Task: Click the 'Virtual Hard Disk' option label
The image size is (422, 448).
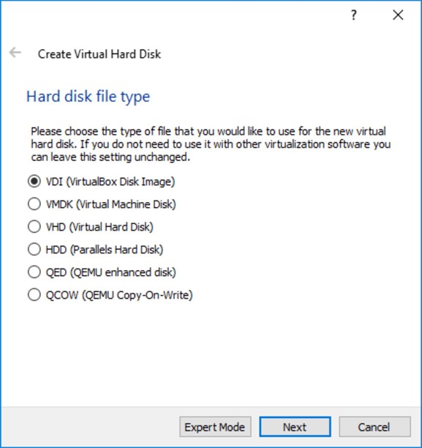Action: (x=111, y=227)
